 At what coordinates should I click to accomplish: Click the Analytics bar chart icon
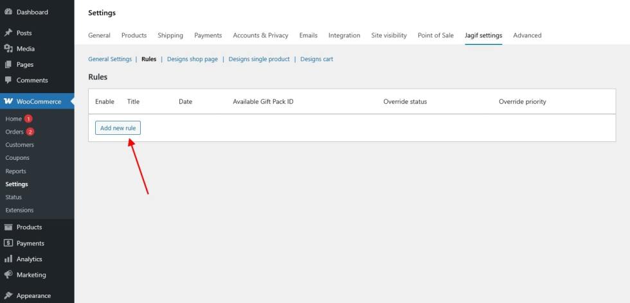tap(8, 259)
